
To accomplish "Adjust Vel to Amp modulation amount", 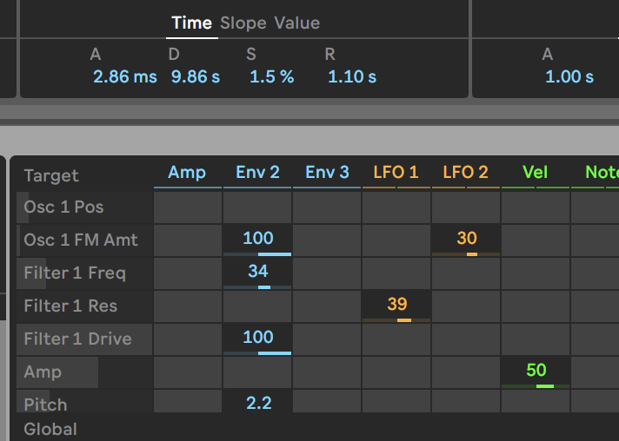I will pyautogui.click(x=536, y=371).
